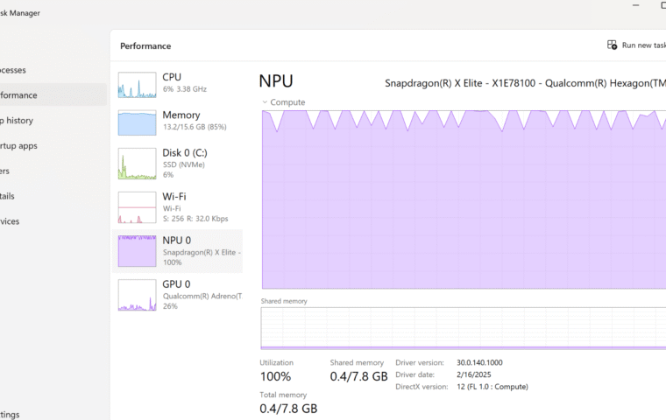The width and height of the screenshot is (666, 420).
Task: Select the Disk 0 (C:) graph thumbnail
Action: coord(137,163)
